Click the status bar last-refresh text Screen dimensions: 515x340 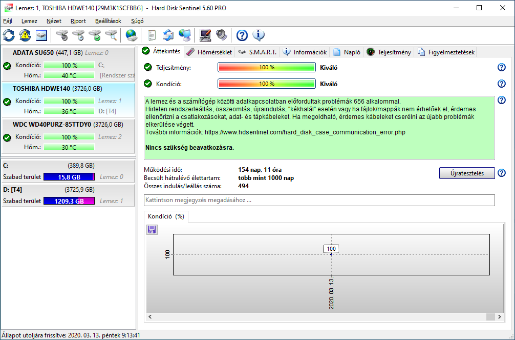tap(71, 335)
